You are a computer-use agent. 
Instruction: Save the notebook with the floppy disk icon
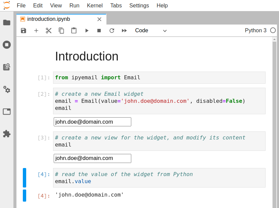(24, 31)
